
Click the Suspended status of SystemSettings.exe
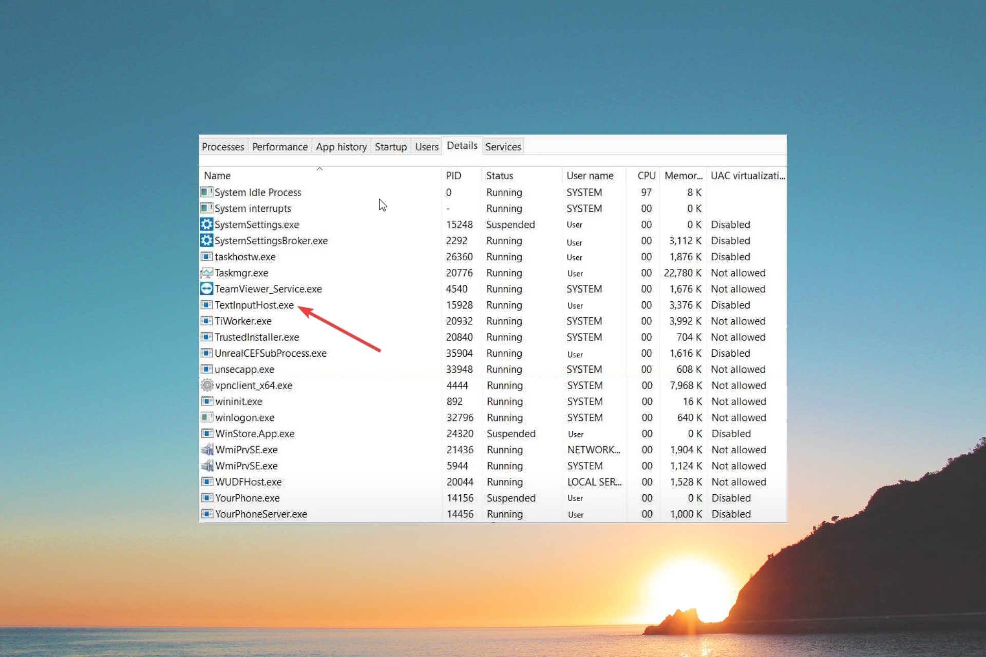510,225
